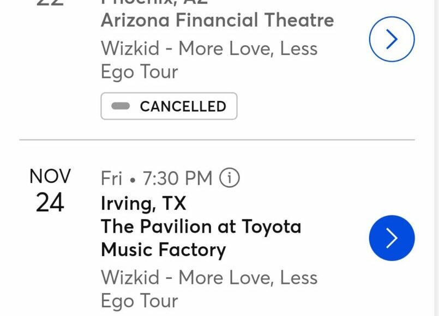Tap the Wizkid tour name under Irving venue
Viewport: 439px width, 316px height.
click(x=209, y=278)
